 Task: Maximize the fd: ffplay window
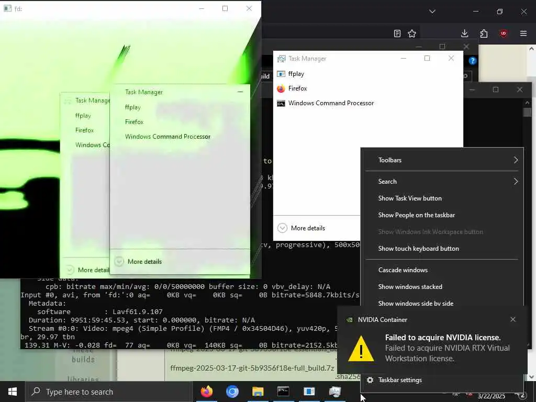coord(225,8)
